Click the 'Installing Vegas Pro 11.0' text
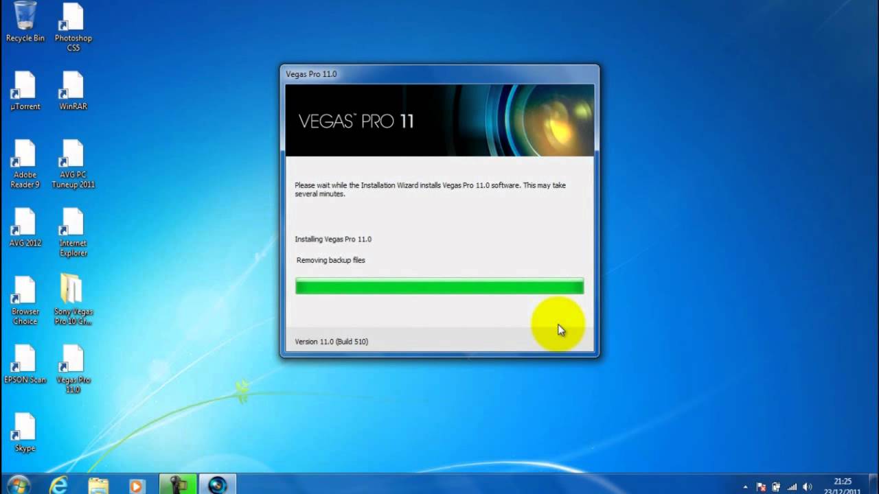Screen dimensions: 879x494 (333, 239)
